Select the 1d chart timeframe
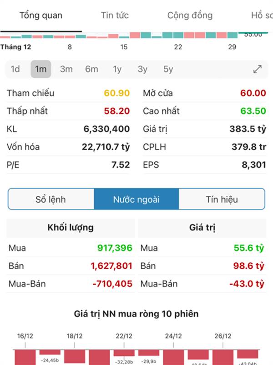This screenshot has width=273, height=365. (x=15, y=69)
